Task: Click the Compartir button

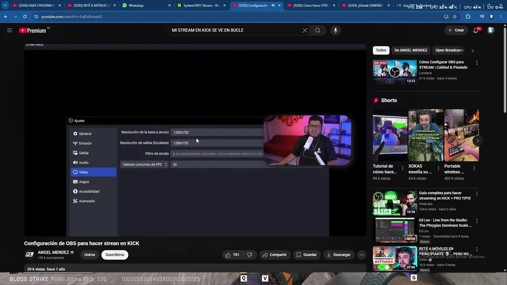Action: 274,255
